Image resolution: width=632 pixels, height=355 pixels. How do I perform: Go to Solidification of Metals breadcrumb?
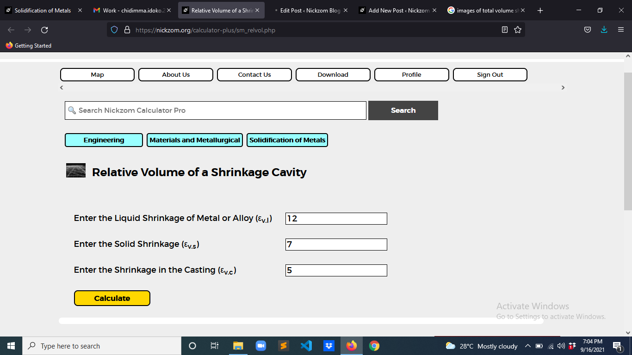coord(287,140)
